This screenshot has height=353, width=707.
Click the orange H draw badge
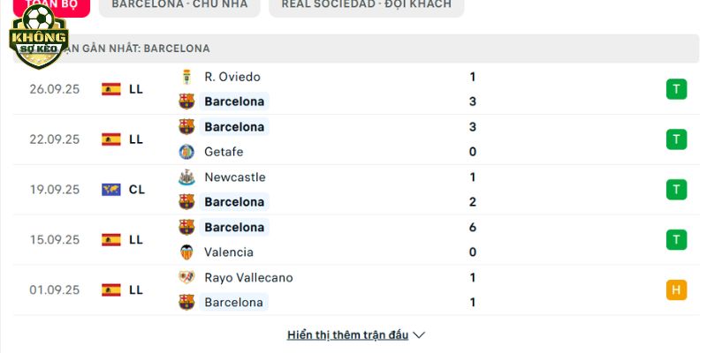[x=676, y=290]
